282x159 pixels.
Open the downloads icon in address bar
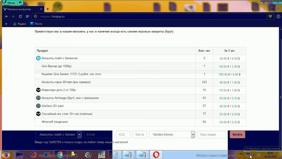coord(278,16)
